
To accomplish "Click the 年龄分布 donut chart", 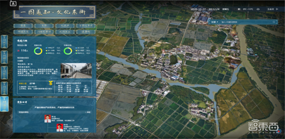I will tap(68, 51).
